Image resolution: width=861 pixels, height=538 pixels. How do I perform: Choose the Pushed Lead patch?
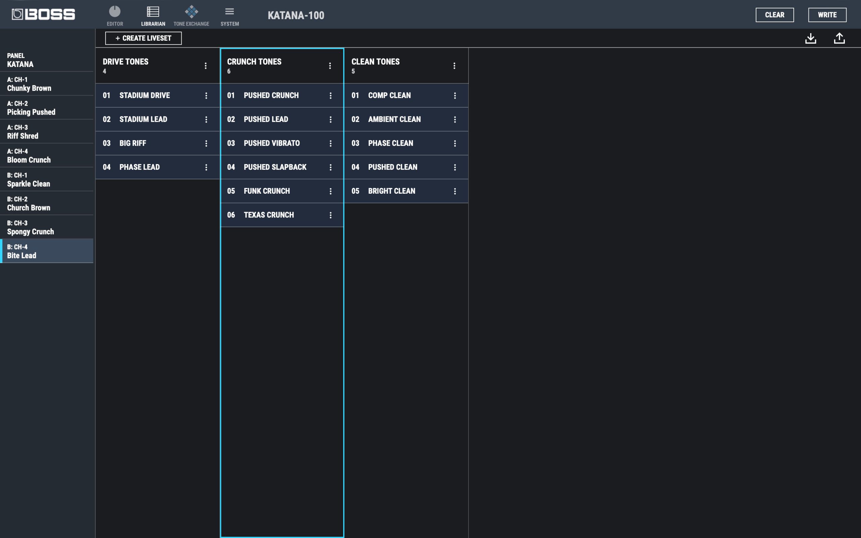[x=282, y=120]
